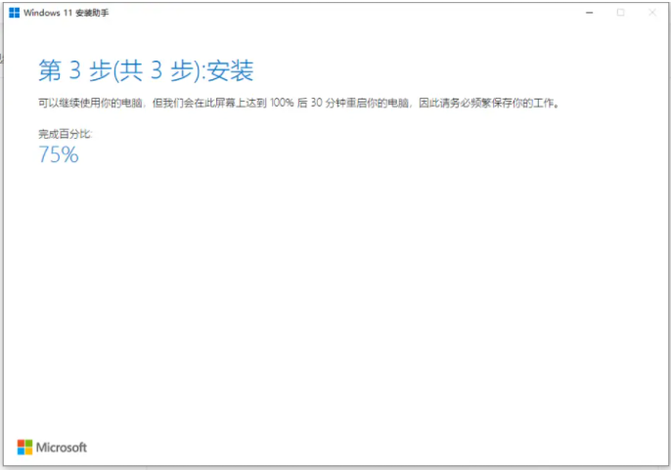
Task: Click "可以继续使用你的电脑" at the description start
Action: pos(86,103)
